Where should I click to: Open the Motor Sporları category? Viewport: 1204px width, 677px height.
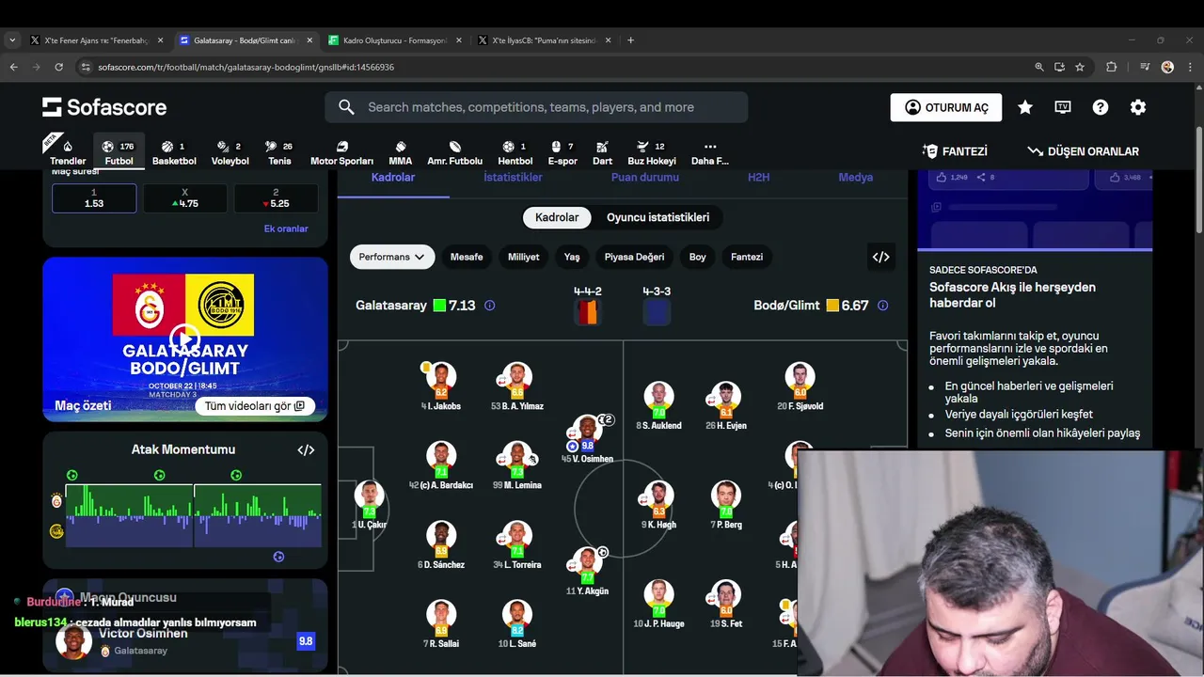(x=341, y=153)
